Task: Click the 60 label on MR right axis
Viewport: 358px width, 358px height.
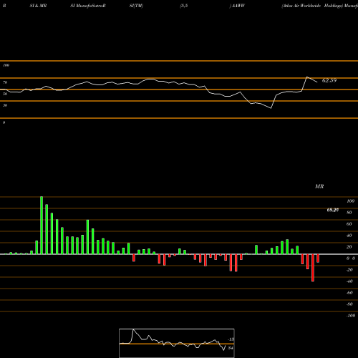Action: (x=349, y=224)
